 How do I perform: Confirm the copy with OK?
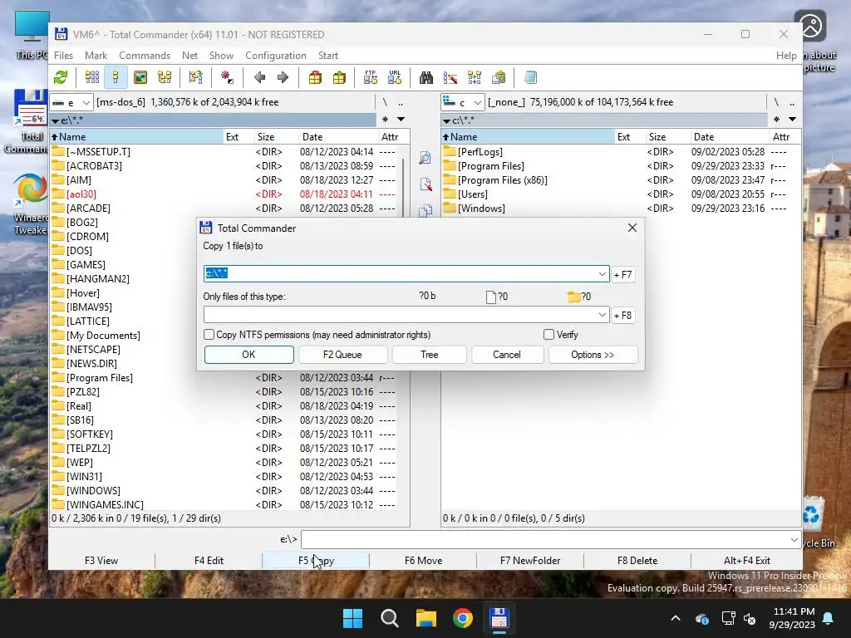(248, 355)
